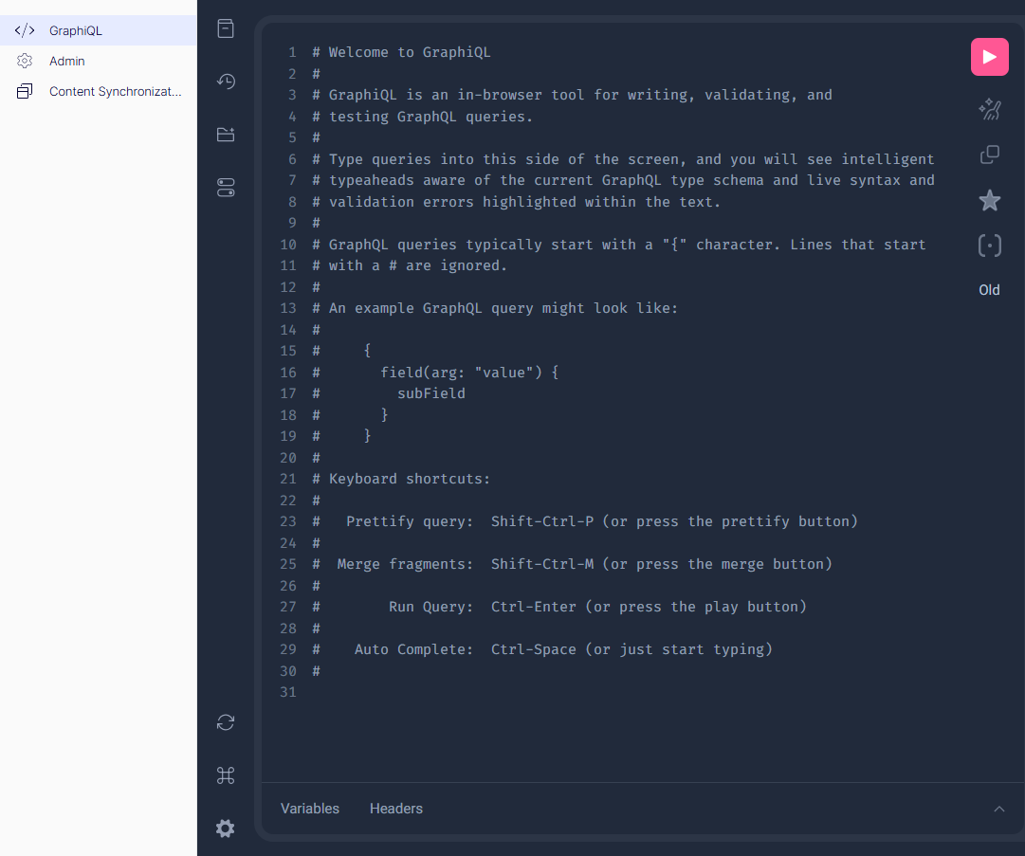Click the '# Keyboard shortcuts:' comment line

pos(401,479)
